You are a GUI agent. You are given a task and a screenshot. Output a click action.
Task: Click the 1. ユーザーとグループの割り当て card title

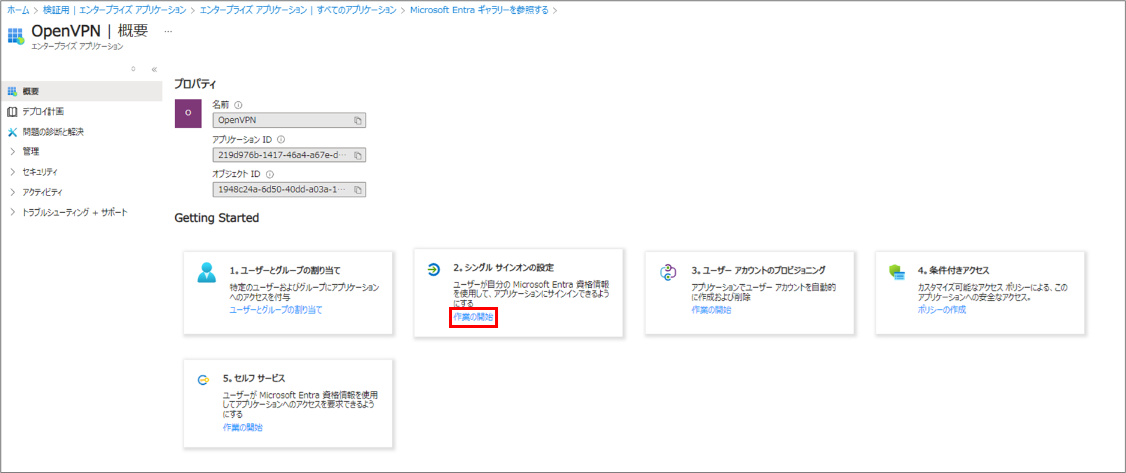click(x=285, y=270)
